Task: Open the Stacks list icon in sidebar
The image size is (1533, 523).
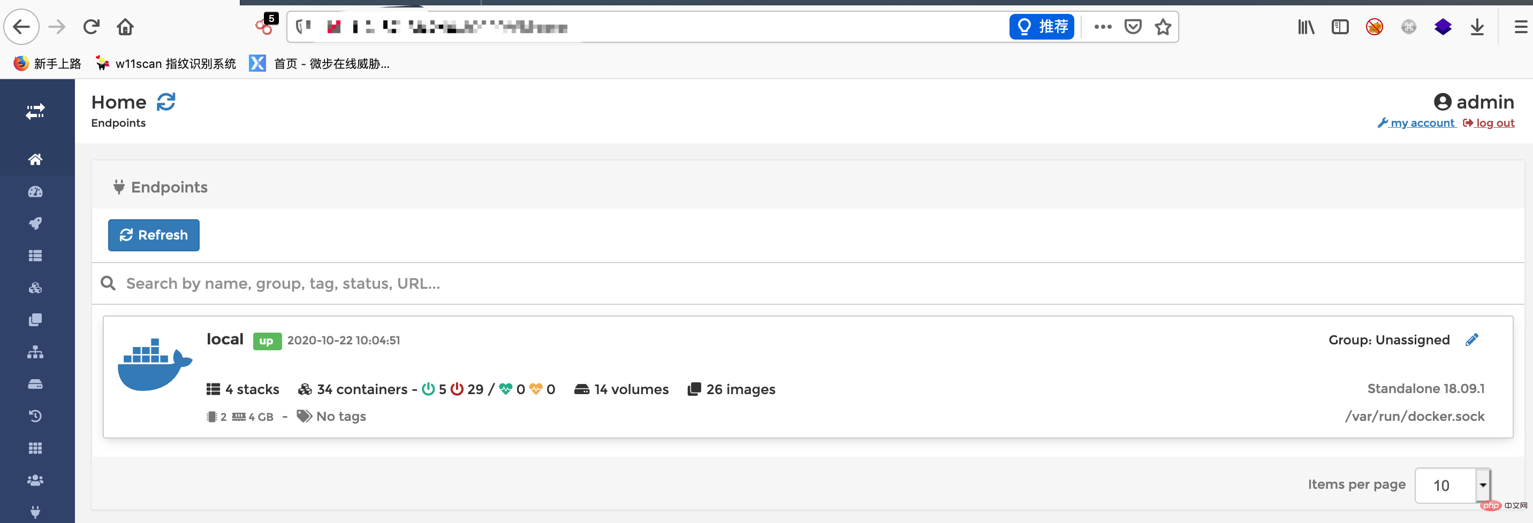Action: [36, 255]
